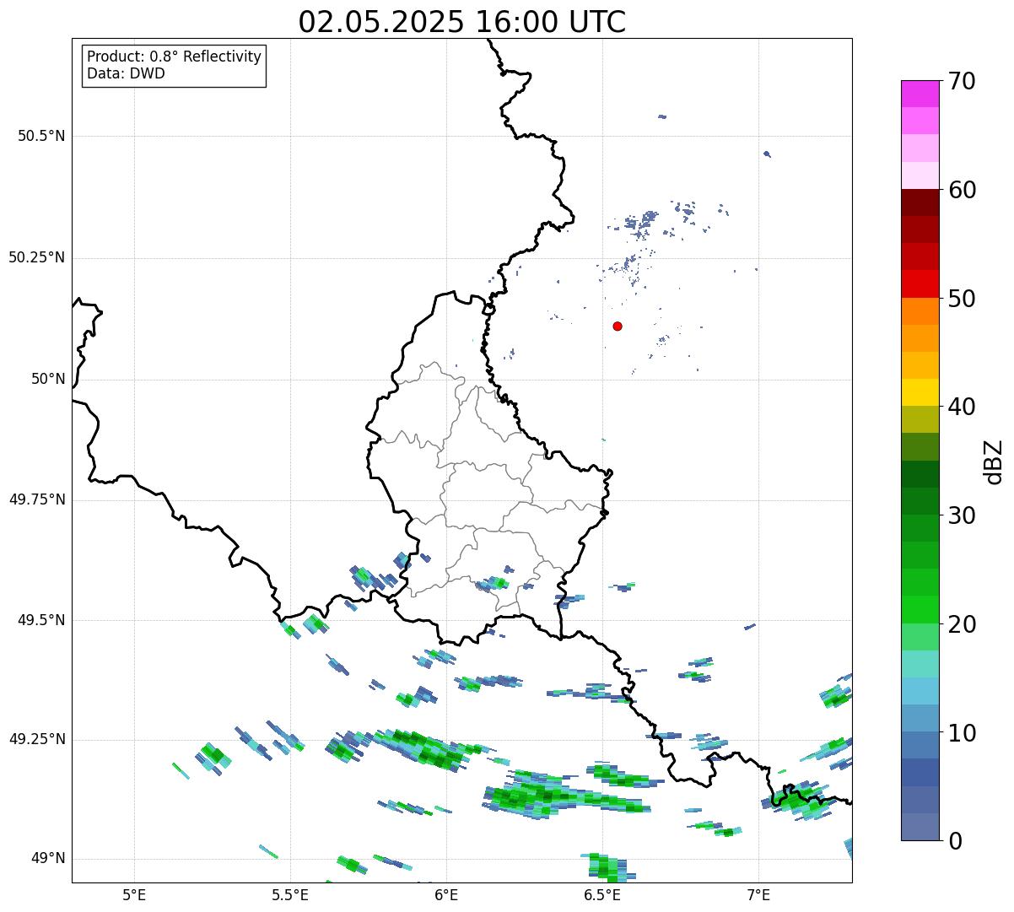Click the colorbar tick label 70

pos(962,81)
